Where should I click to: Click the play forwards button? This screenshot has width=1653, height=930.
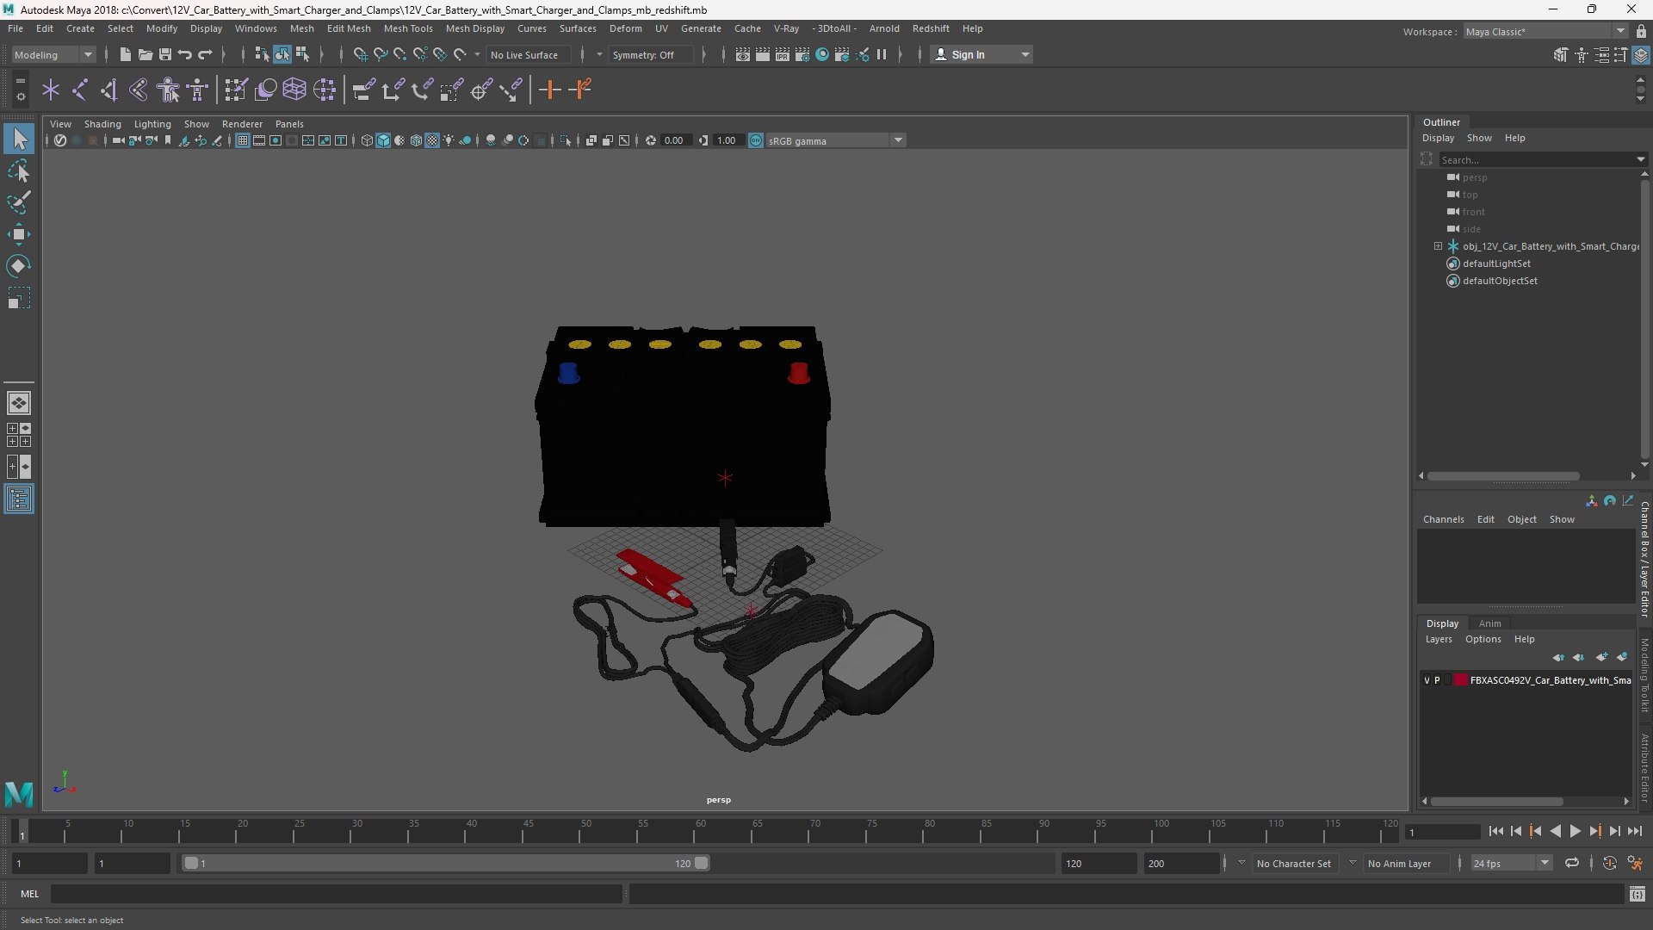pos(1575,831)
